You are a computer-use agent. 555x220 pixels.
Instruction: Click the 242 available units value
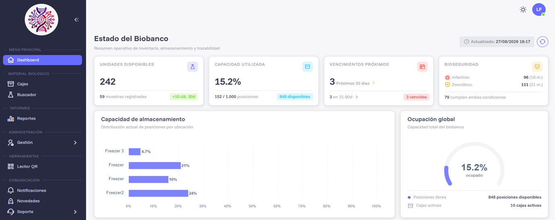tap(108, 82)
